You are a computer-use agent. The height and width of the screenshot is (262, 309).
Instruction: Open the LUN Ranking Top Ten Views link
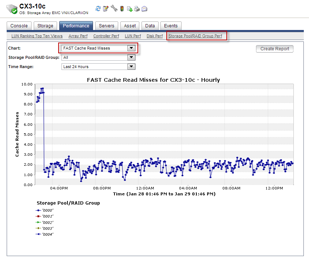coord(37,36)
